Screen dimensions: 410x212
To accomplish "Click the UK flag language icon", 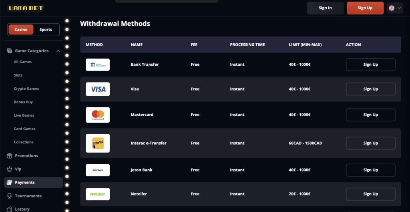I will [x=392, y=8].
